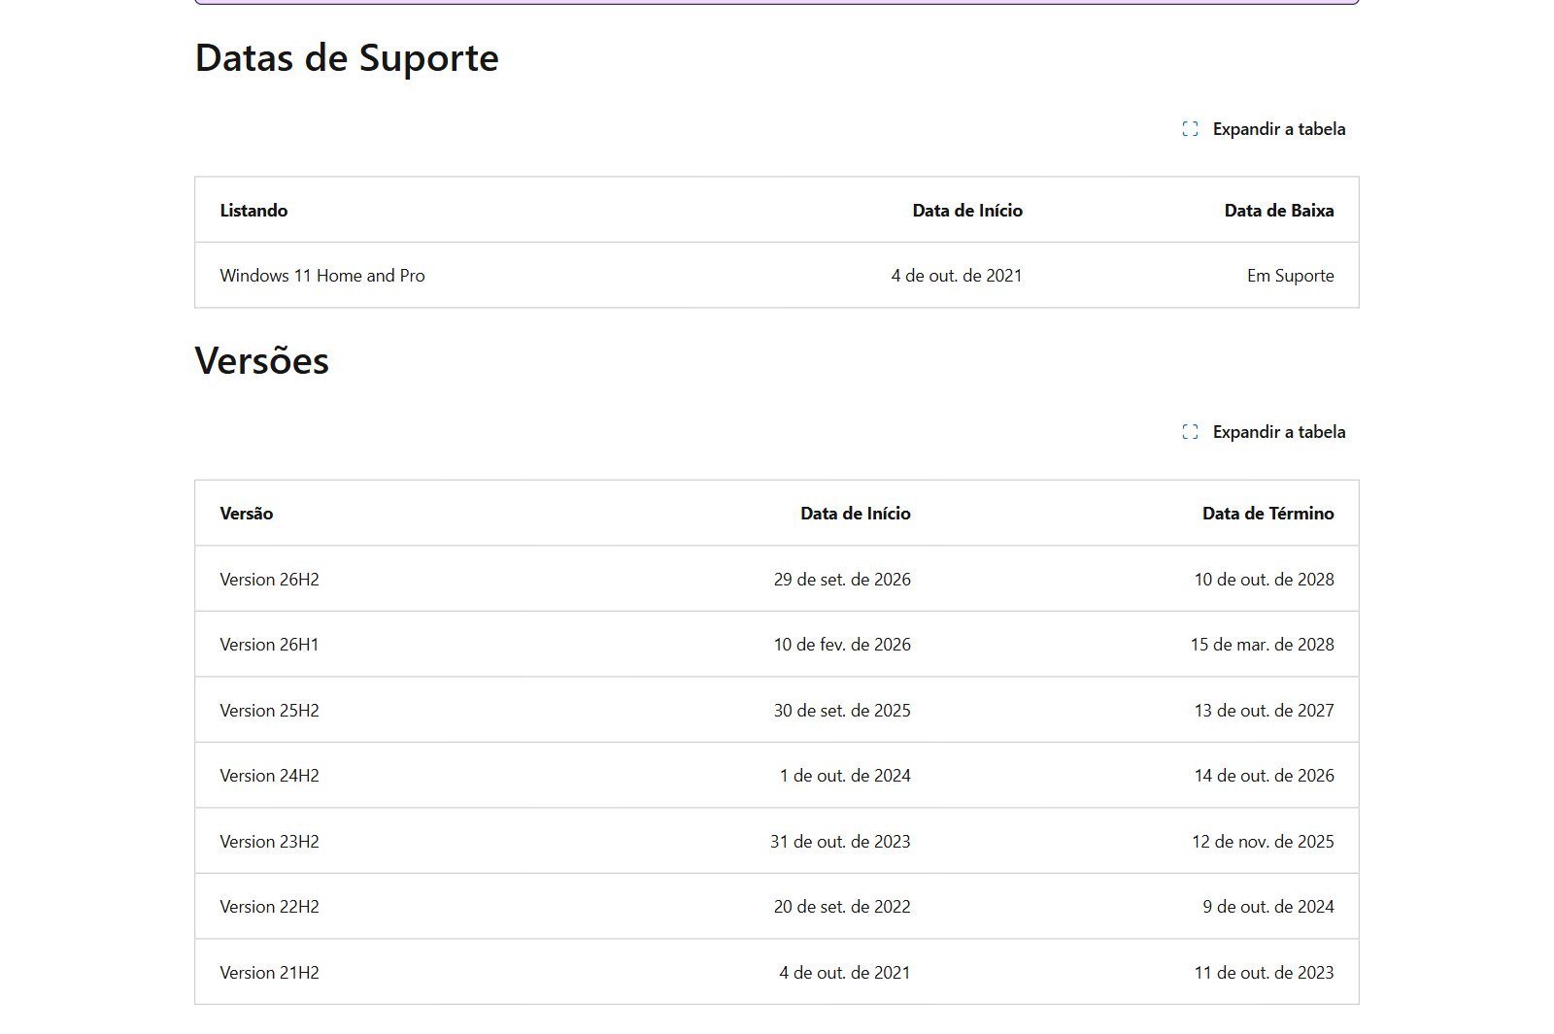The width and height of the screenshot is (1554, 1034).
Task: Select the Versões section heading
Action: pos(262,361)
